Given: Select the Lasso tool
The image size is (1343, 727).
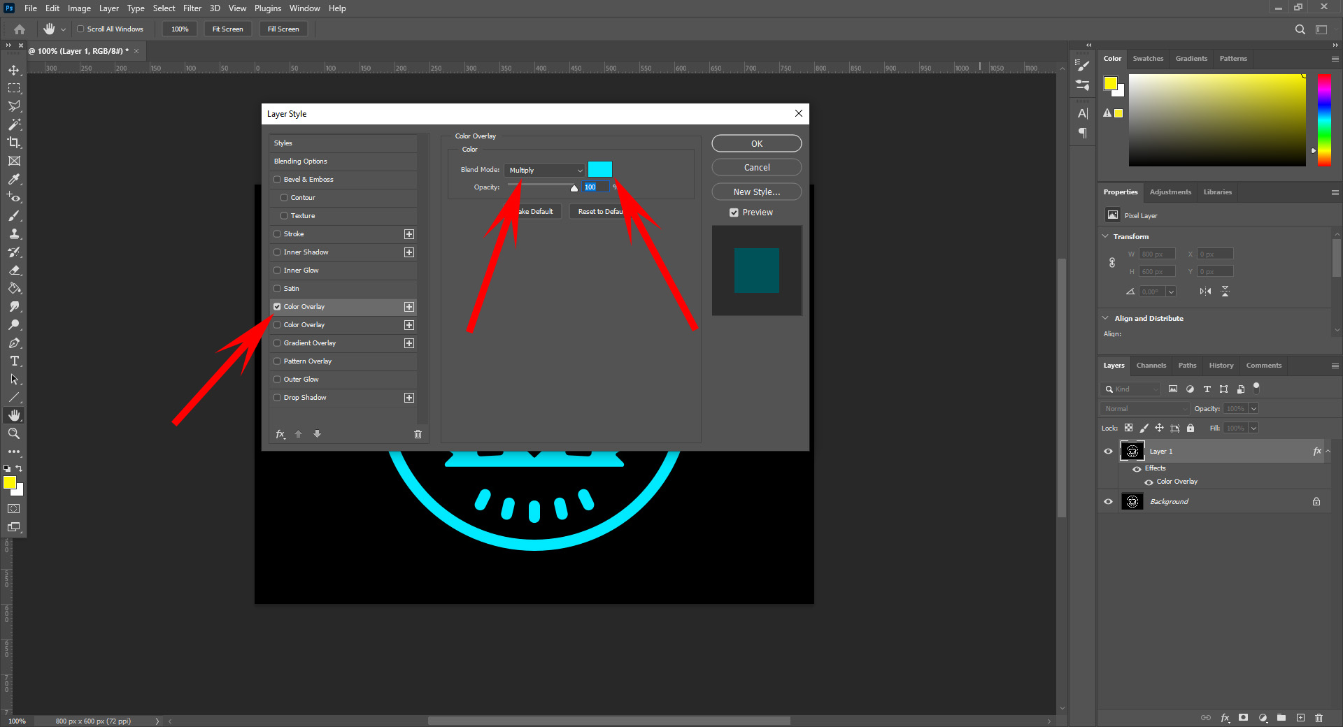Looking at the screenshot, I should (x=14, y=106).
